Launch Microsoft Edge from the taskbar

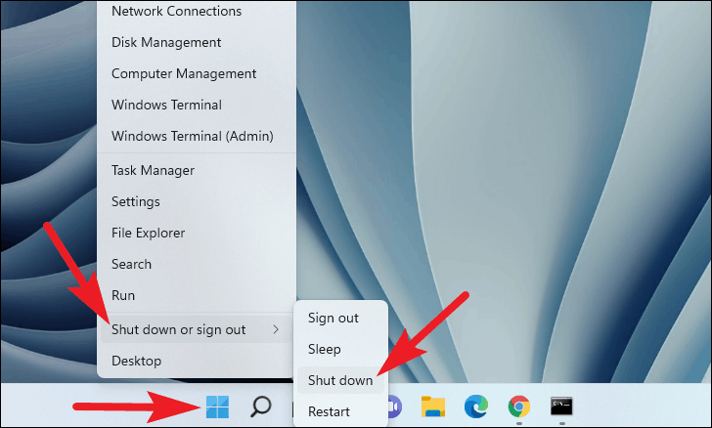point(476,407)
